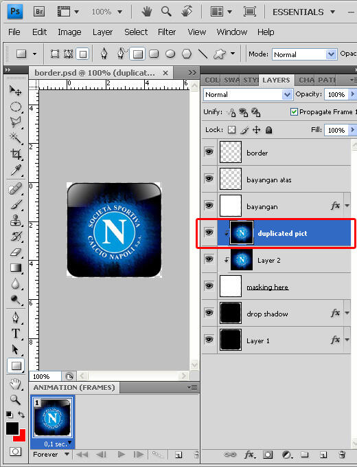Select the Magic Wand tool
Screen dimensions: 357x467
click(16, 138)
